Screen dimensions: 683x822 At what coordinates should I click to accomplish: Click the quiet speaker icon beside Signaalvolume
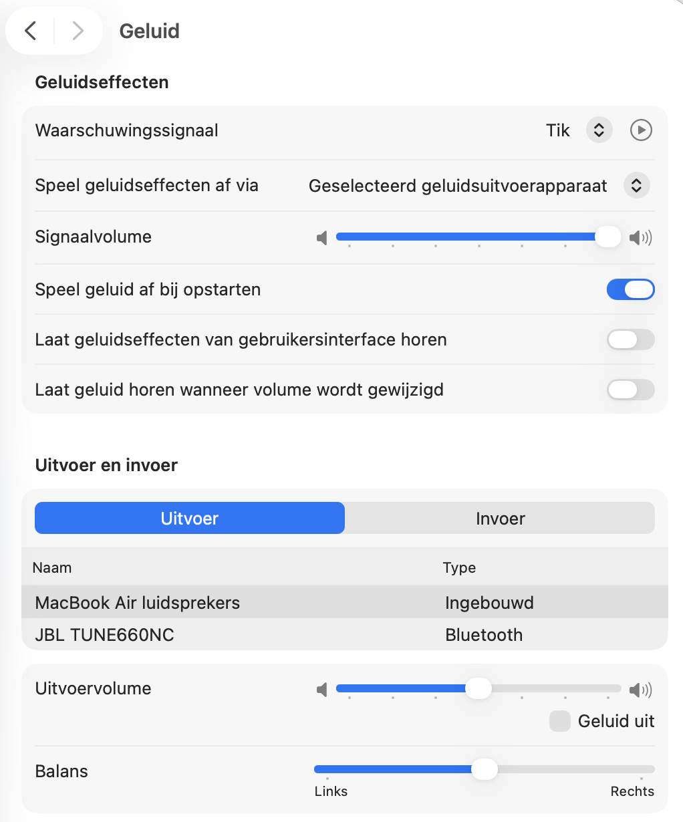click(321, 237)
